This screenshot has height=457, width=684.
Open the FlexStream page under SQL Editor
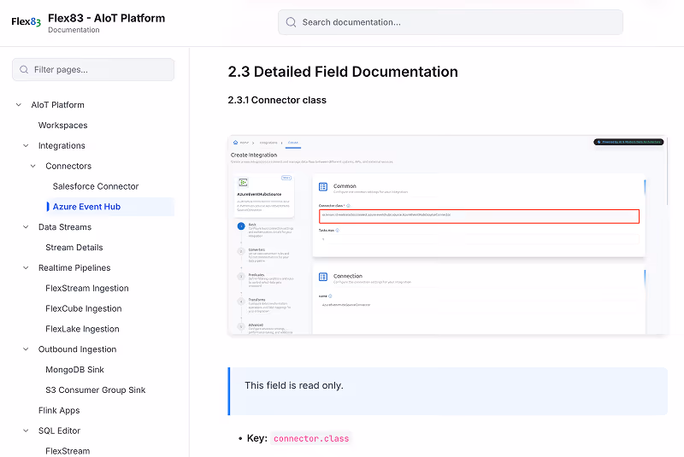(x=68, y=451)
